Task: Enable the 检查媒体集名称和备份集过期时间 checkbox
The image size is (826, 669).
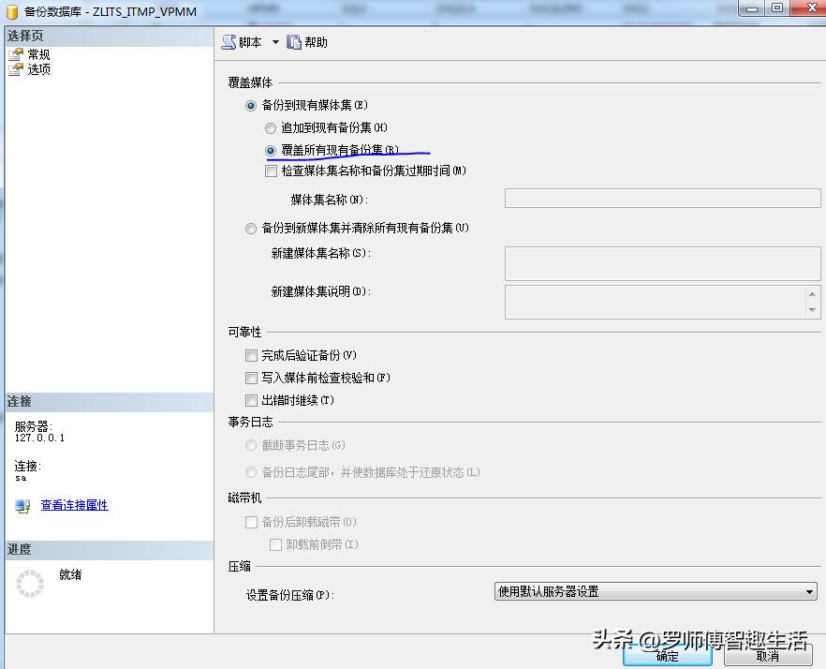Action: coord(271,171)
